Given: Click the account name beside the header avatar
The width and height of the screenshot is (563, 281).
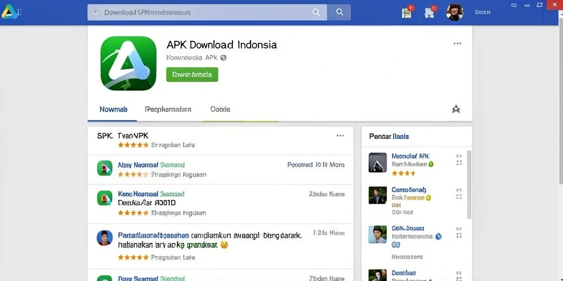Looking at the screenshot, I should [x=483, y=12].
